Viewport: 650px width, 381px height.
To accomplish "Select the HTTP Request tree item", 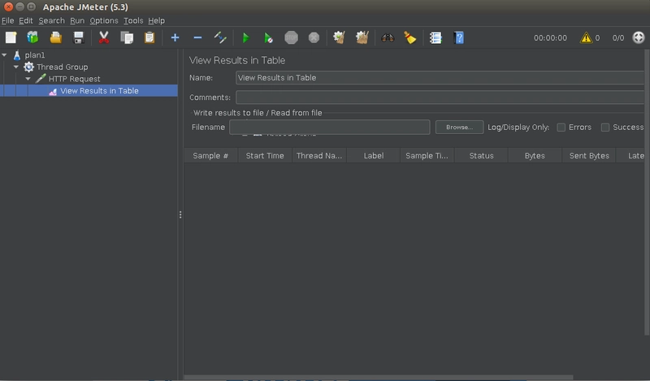I will coord(75,79).
